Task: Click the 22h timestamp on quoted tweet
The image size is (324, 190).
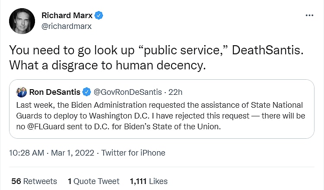Action: [175, 92]
